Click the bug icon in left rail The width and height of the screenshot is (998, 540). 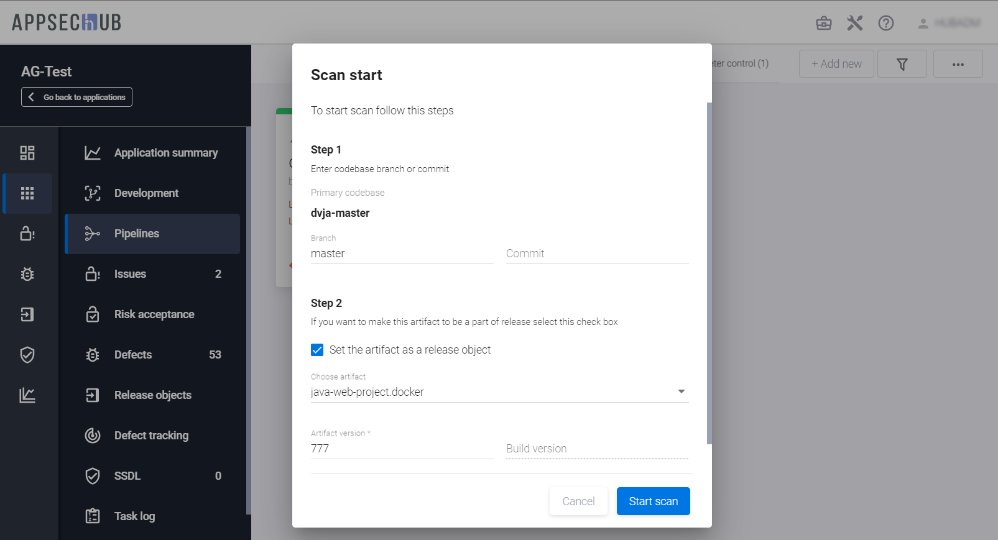[x=27, y=274]
